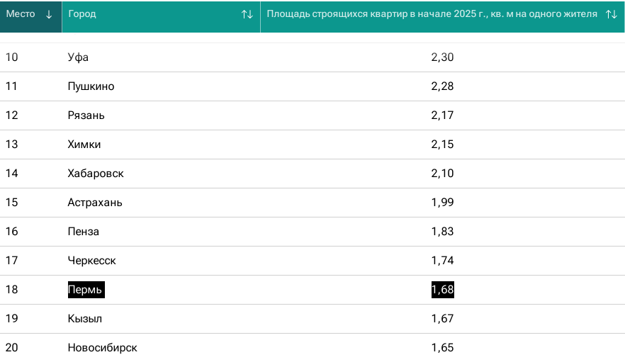Click on Химки in the city column

(x=84, y=145)
